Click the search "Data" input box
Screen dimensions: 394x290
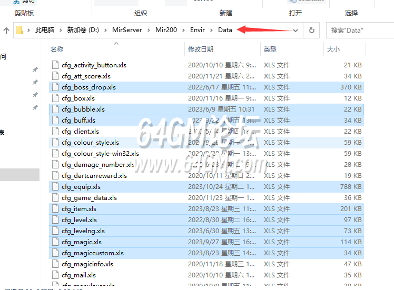tap(360, 31)
